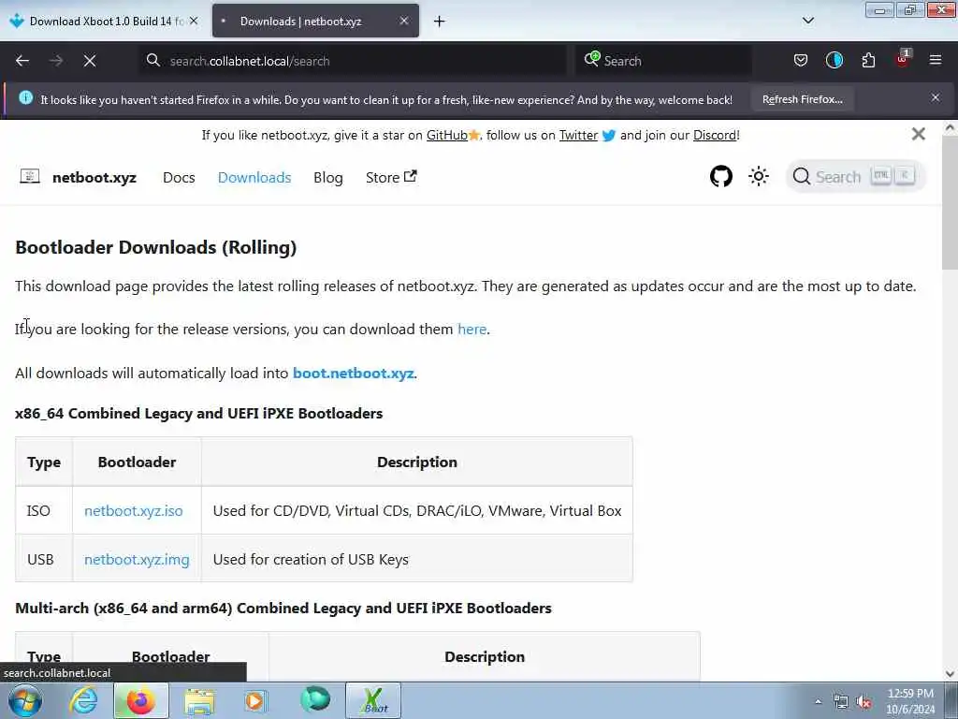
Task: Download netboot.xyz.img bootloader
Action: point(137,560)
